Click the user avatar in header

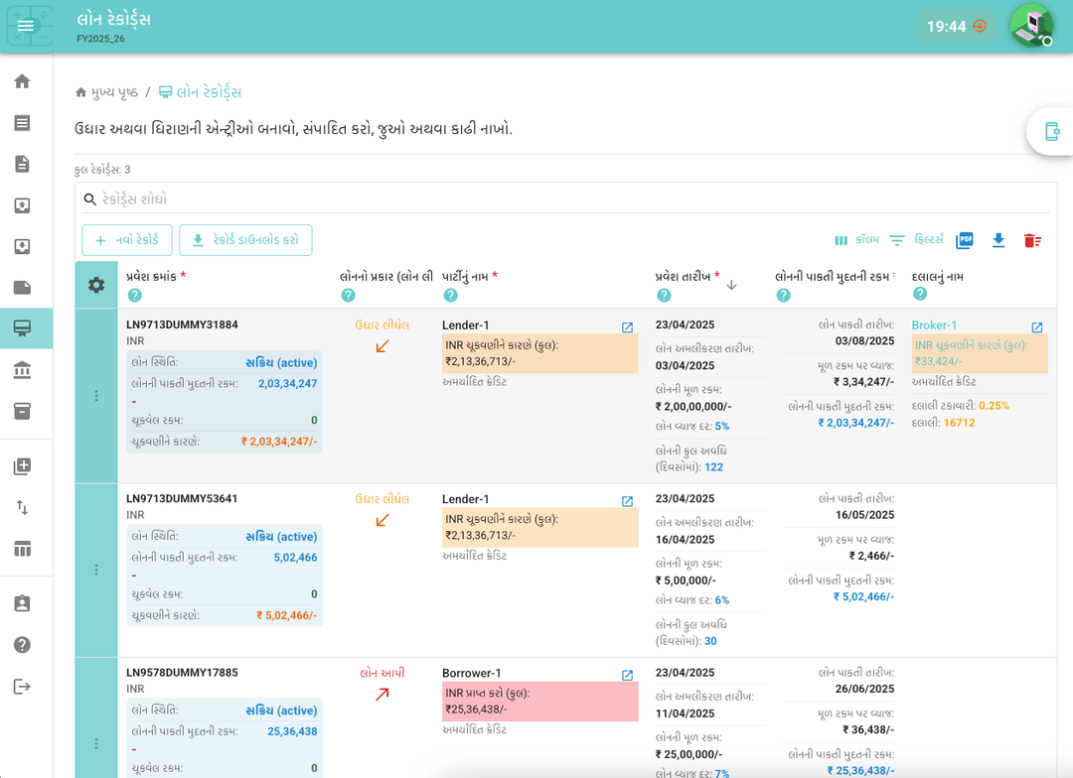pos(1030,26)
